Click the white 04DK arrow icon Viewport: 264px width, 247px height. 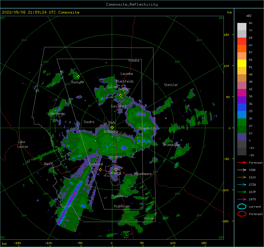tap(242, 170)
